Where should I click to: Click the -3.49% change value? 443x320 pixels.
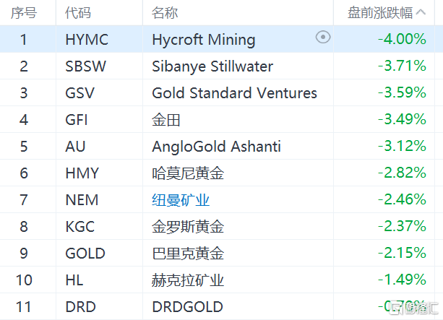coord(402,119)
